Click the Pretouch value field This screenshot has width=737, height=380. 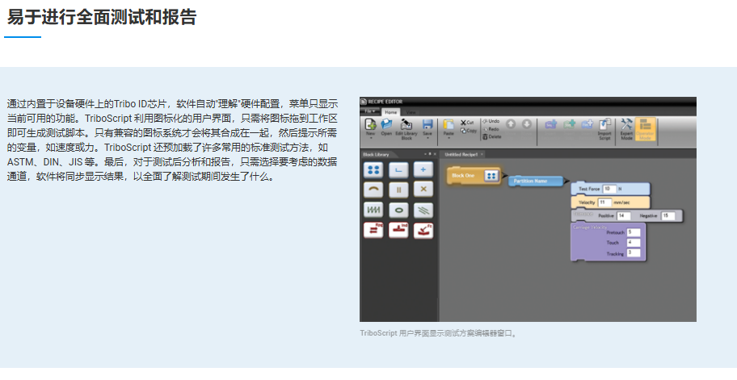point(634,232)
